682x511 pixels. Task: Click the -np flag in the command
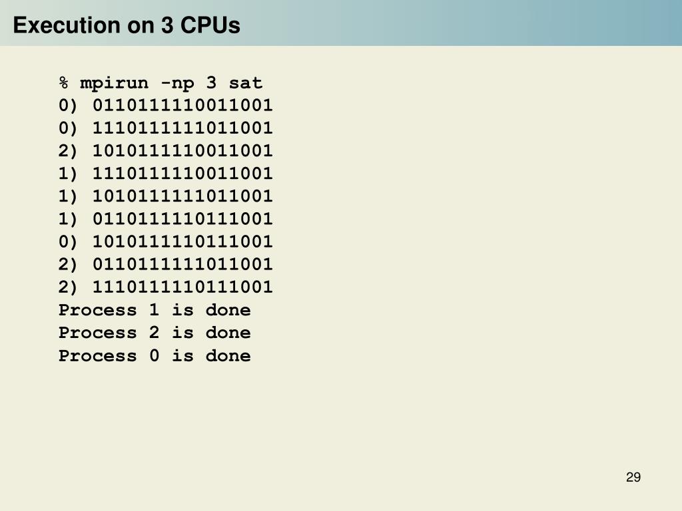point(177,83)
